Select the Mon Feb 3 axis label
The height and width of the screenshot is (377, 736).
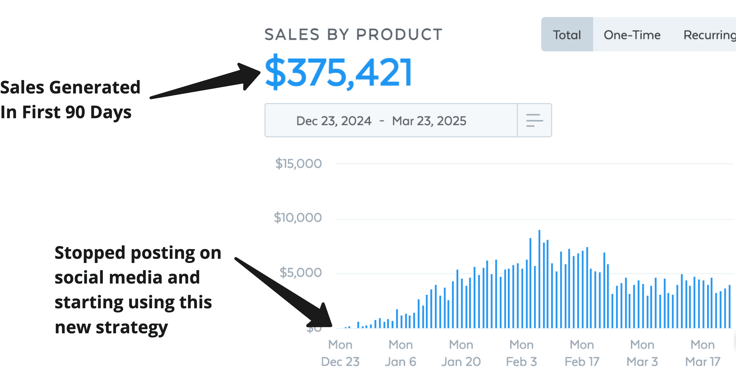521,353
